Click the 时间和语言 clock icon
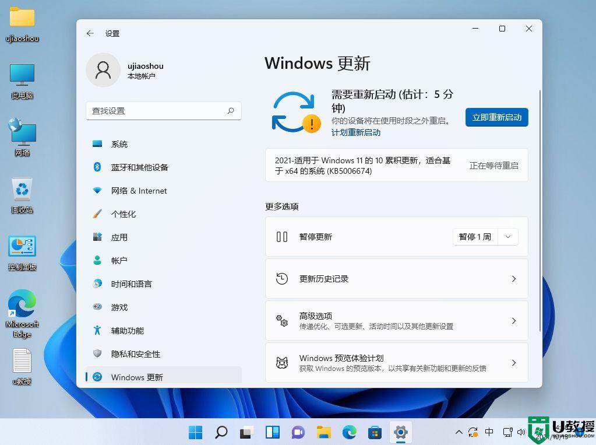 [97, 283]
